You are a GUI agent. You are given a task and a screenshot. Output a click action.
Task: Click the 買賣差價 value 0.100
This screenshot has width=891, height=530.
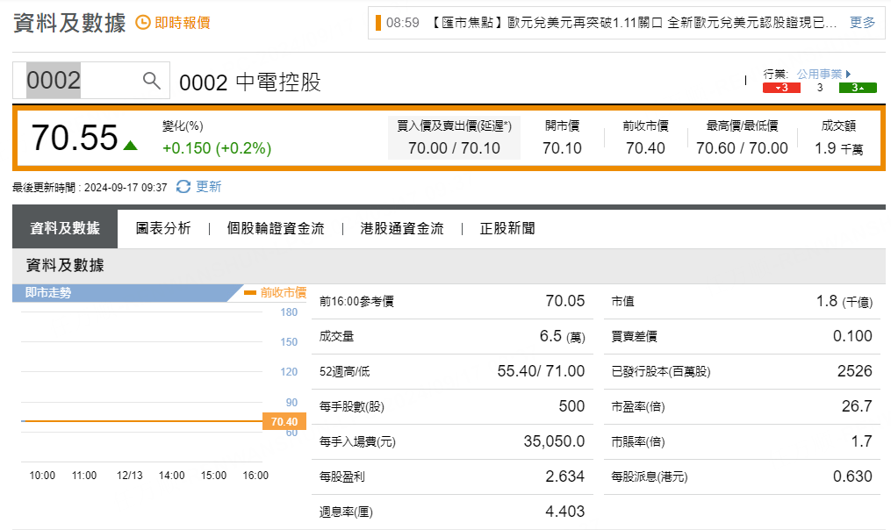point(852,336)
